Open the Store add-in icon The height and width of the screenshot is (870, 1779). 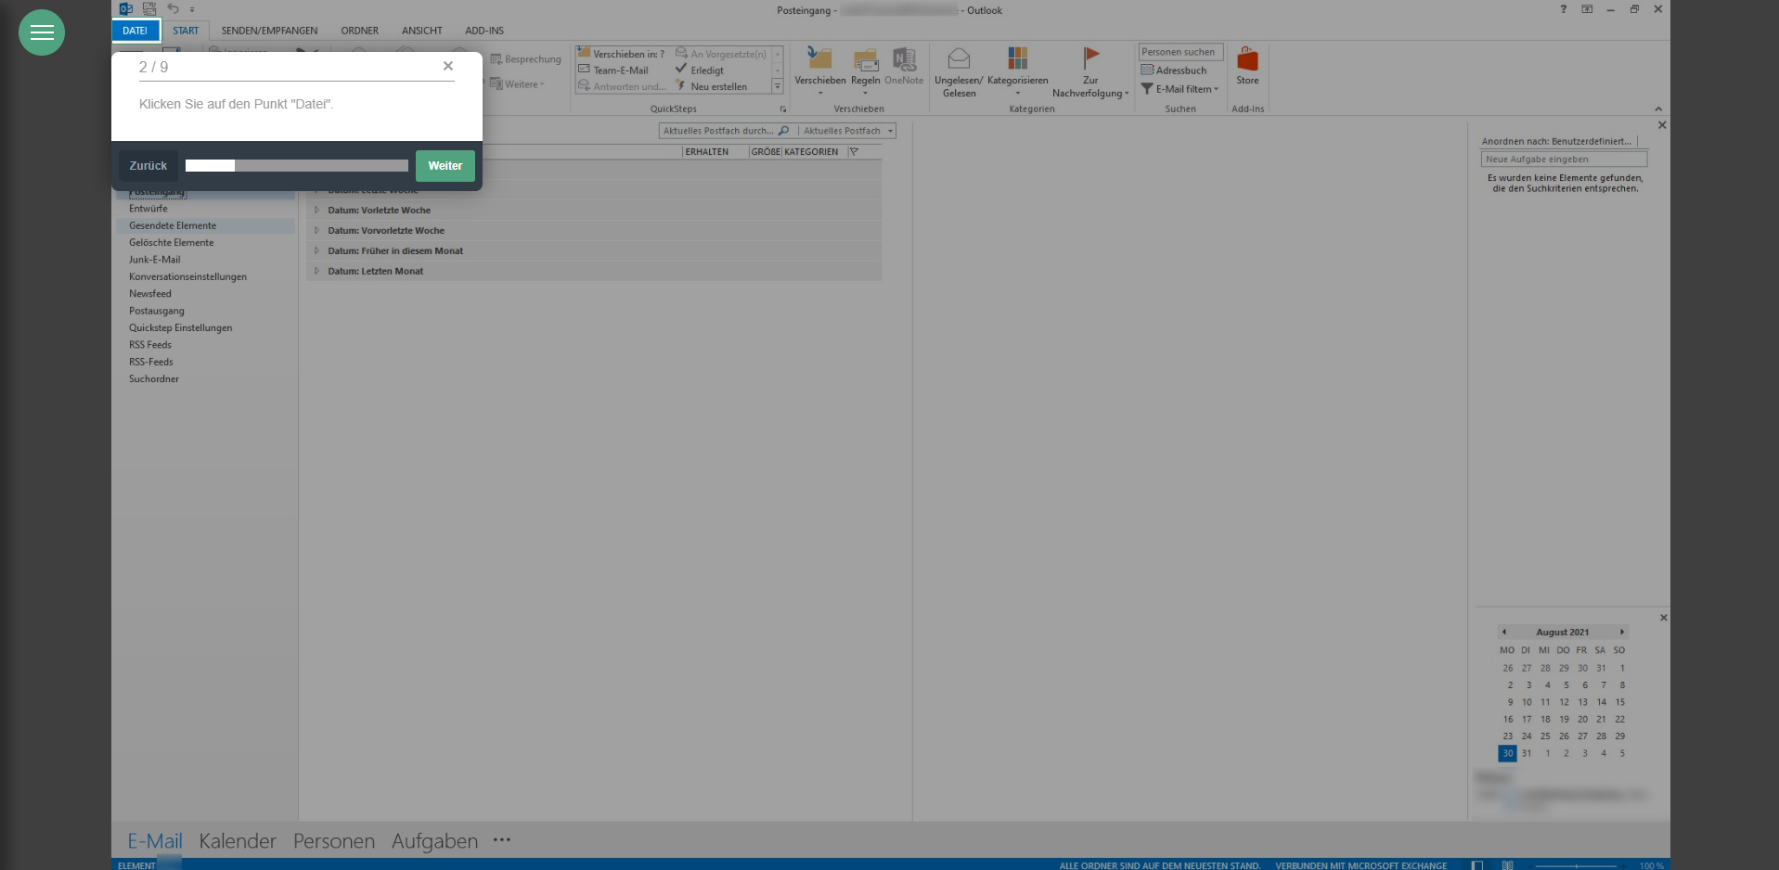(1247, 60)
